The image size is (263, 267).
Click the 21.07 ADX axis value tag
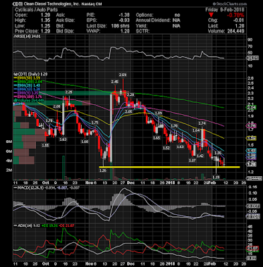point(252,248)
